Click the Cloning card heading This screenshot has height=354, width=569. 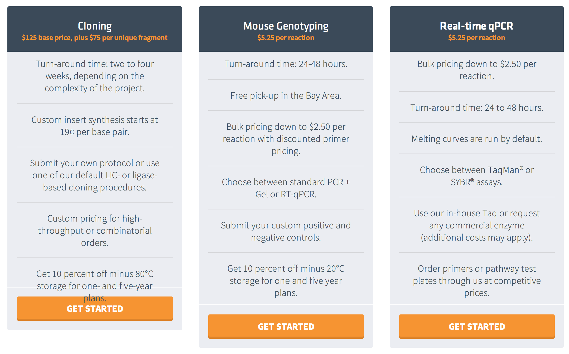click(95, 26)
